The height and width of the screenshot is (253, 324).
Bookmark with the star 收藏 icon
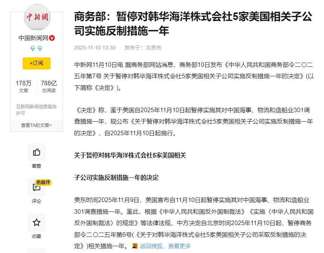[37, 222]
